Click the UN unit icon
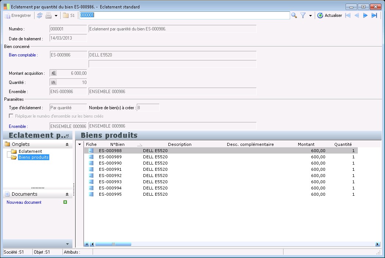This screenshot has width=385, height=258. click(x=54, y=82)
